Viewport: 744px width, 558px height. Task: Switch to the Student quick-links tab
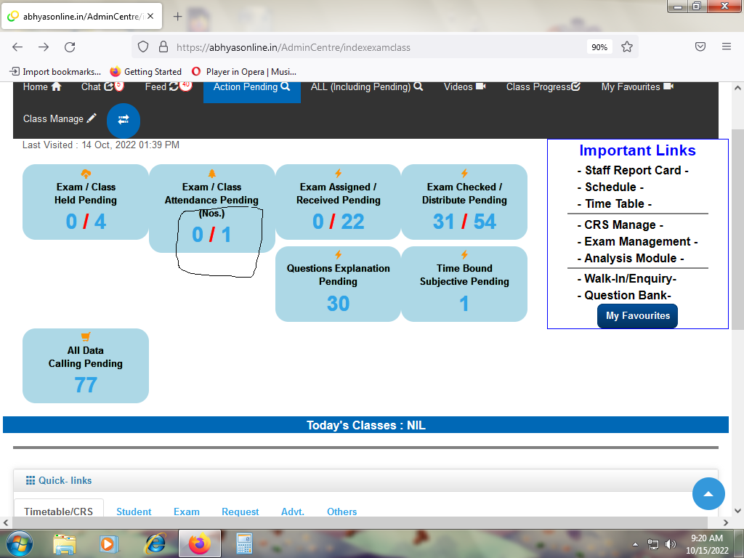click(x=134, y=511)
